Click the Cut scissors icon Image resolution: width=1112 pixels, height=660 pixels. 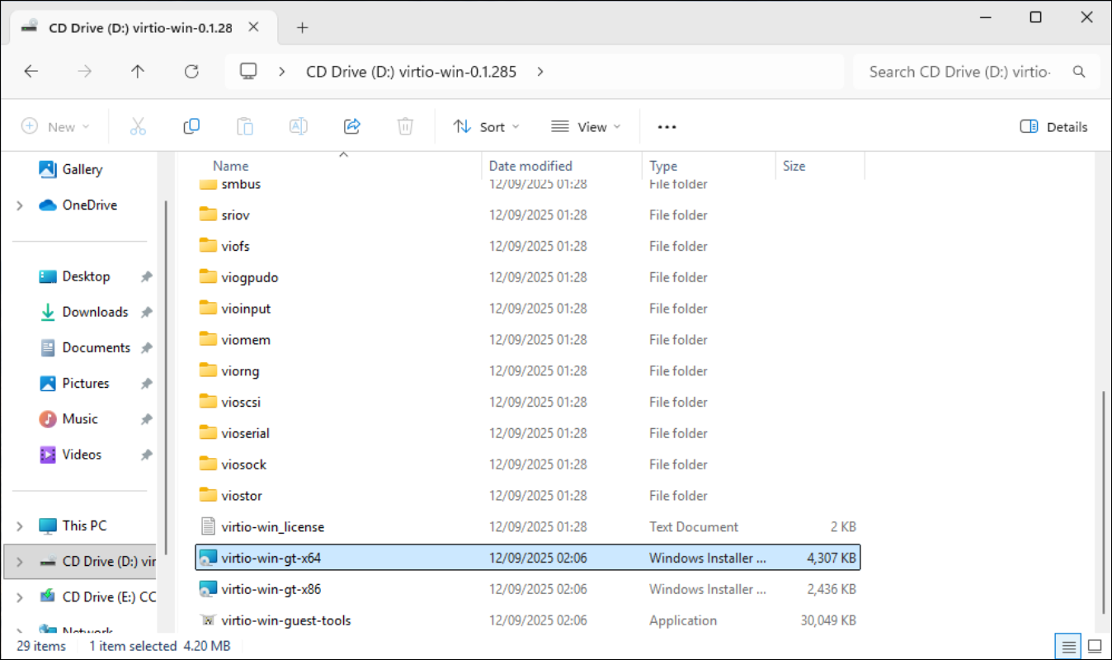pos(138,126)
